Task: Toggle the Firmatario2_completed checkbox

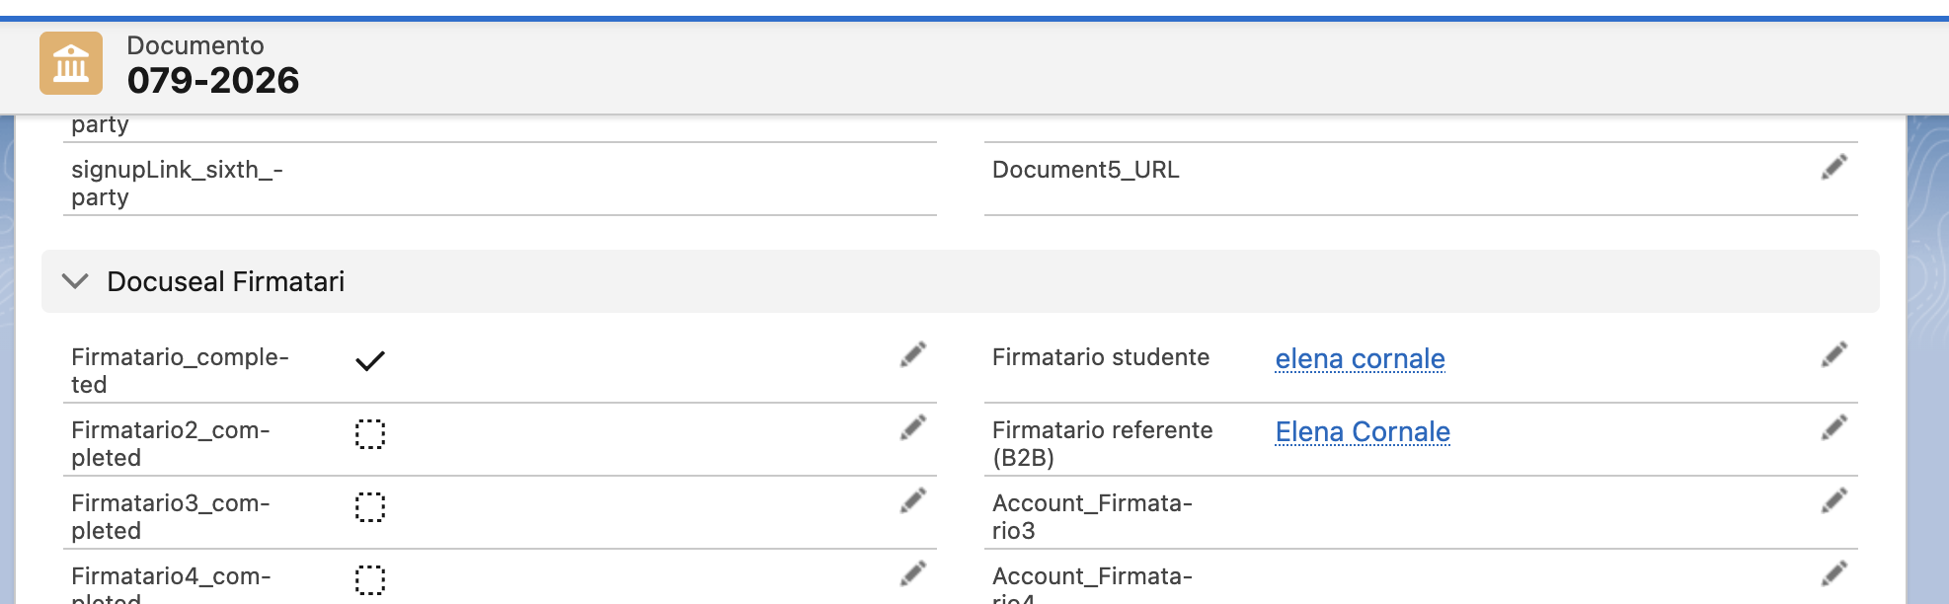Action: pos(370,434)
